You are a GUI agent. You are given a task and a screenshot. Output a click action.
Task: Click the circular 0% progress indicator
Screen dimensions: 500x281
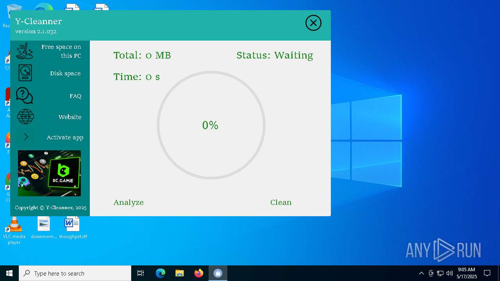point(211,125)
